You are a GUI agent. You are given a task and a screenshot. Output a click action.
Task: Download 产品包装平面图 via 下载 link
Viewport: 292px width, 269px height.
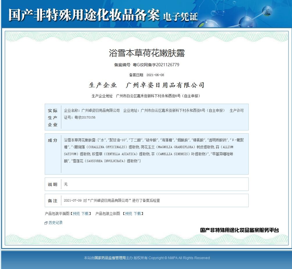[85, 214]
